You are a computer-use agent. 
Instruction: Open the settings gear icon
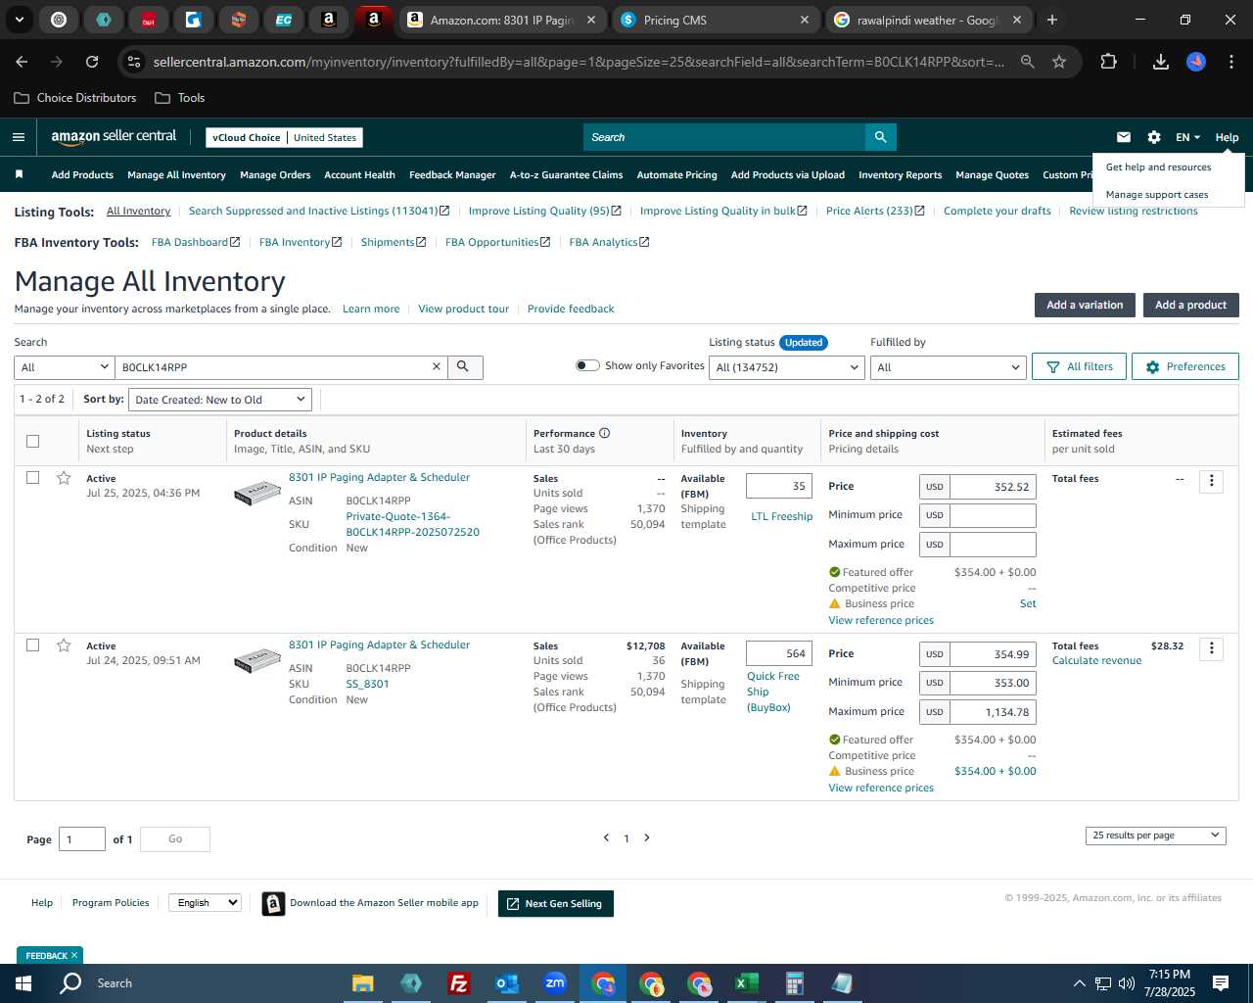[x=1154, y=137]
